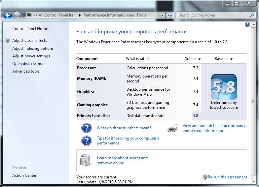259x187 pixels.
Task: Open Advanced tools
Action: coord(26,71)
